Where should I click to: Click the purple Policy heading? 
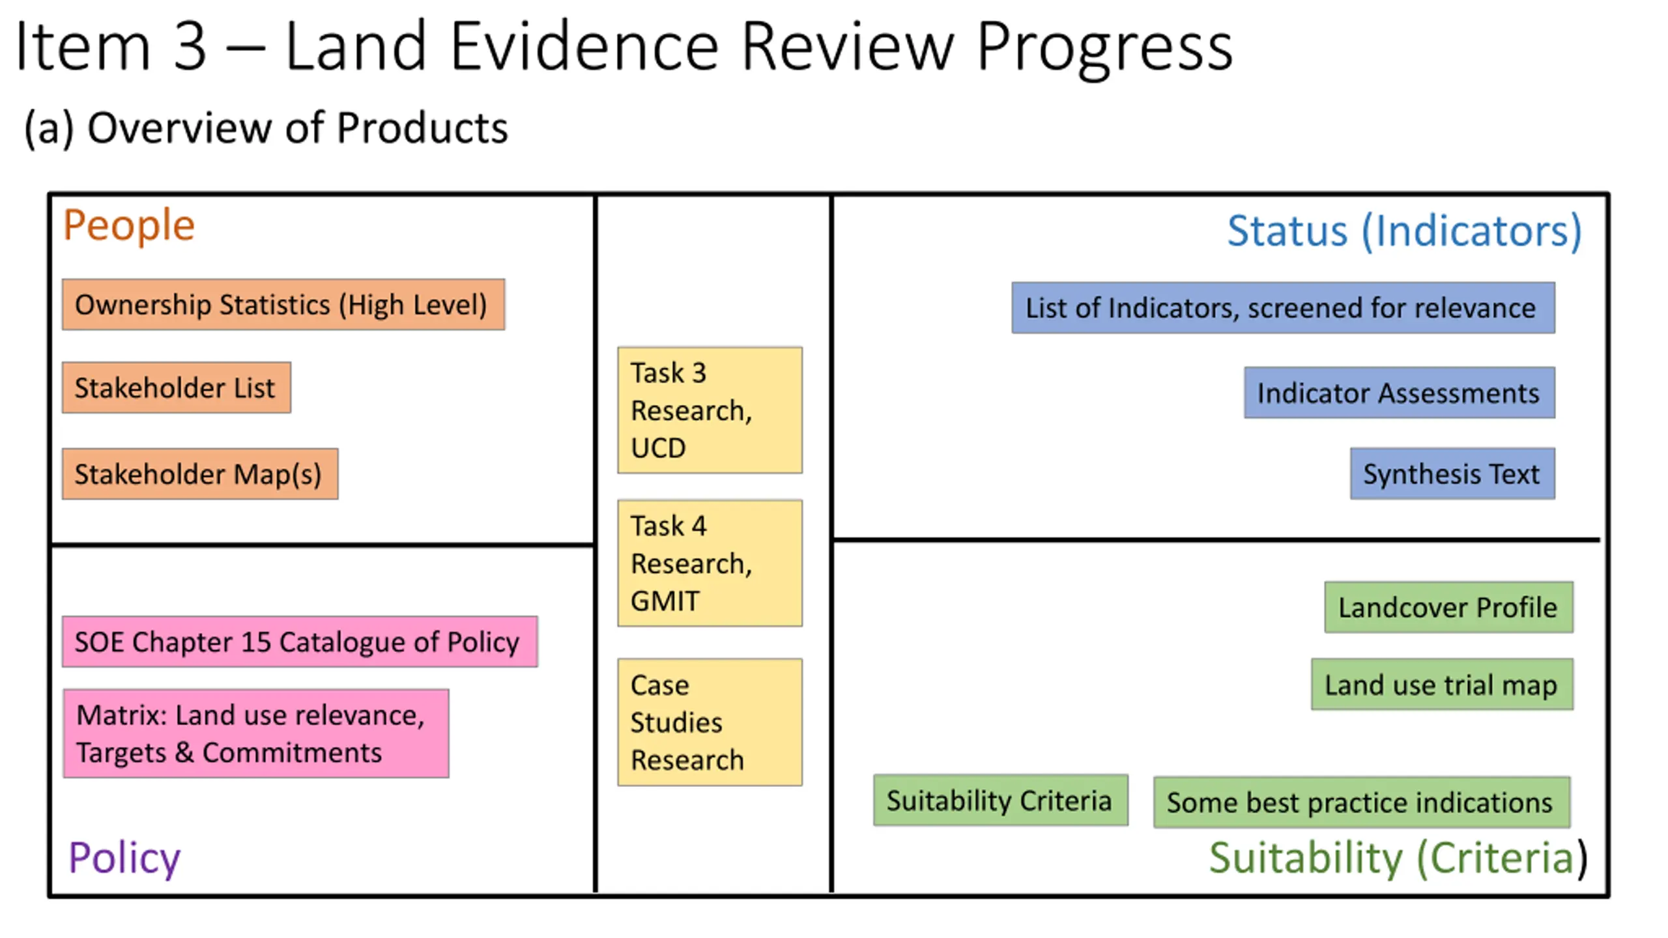(x=124, y=858)
